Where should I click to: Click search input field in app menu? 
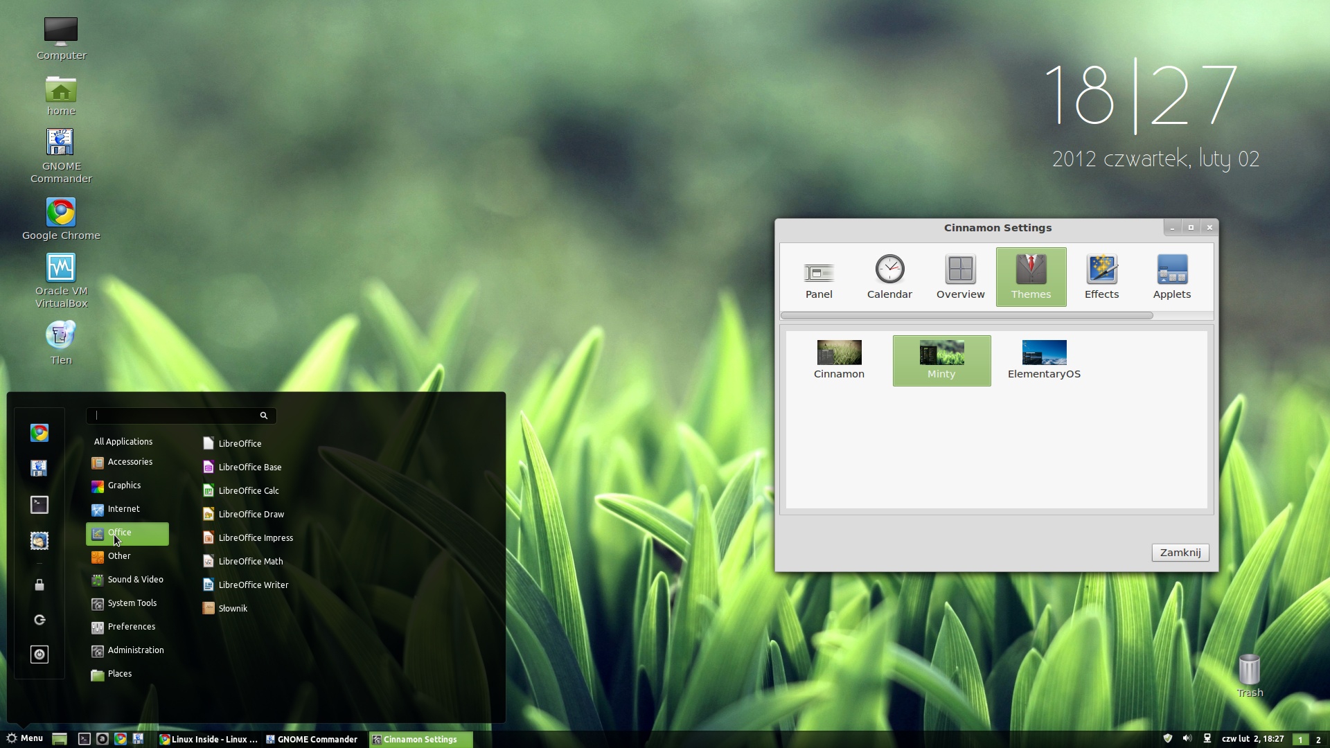point(179,415)
